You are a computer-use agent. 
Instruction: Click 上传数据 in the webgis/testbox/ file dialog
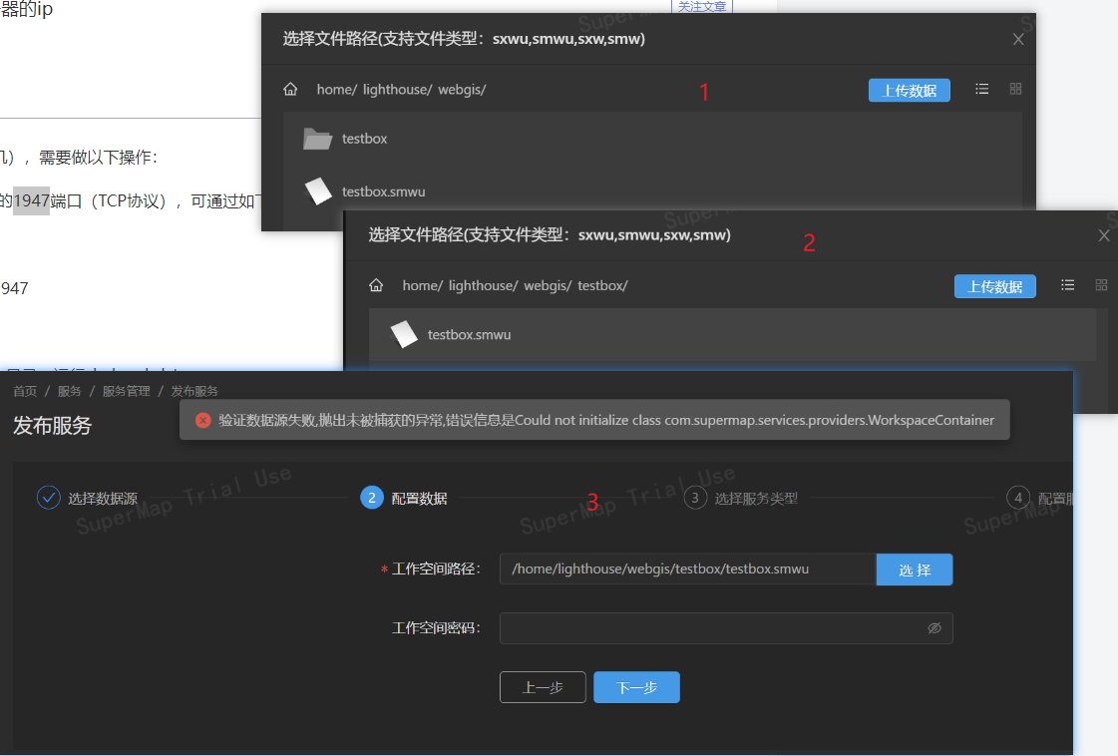[994, 286]
